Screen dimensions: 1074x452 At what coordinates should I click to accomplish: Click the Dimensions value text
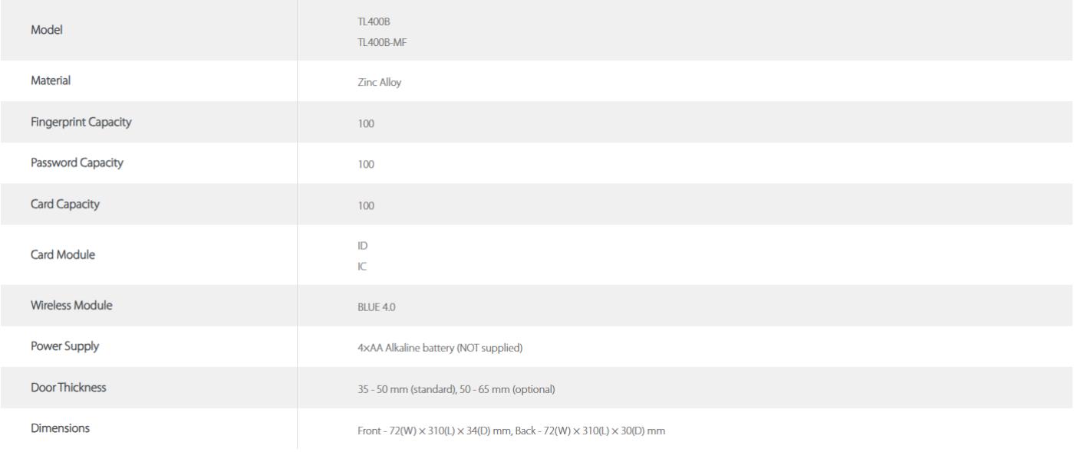click(506, 431)
